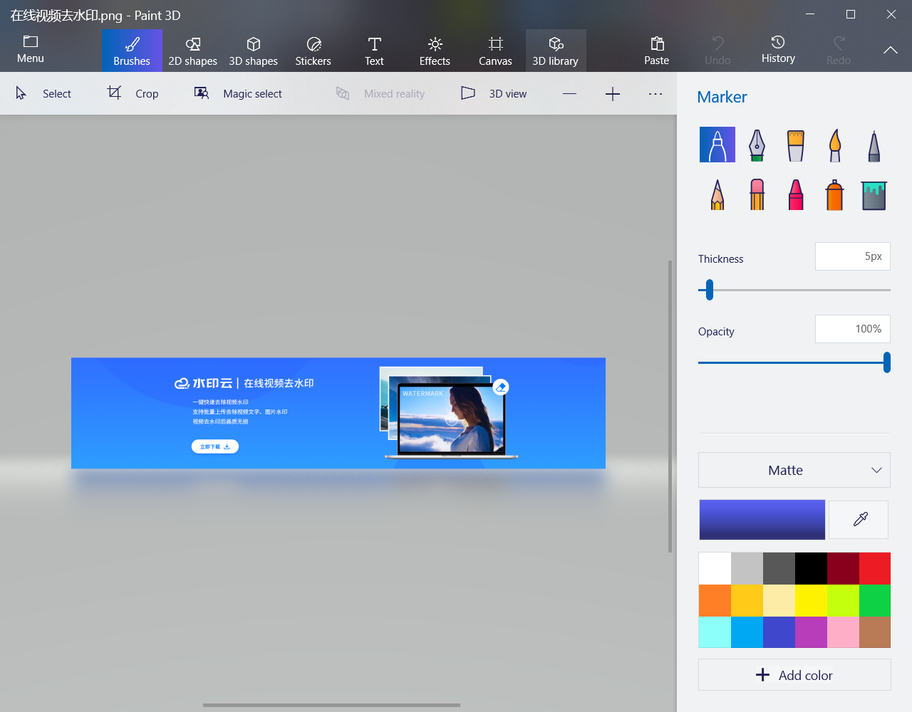Click the blue banner image on canvas
Screen dimensions: 912x712
coord(338,413)
